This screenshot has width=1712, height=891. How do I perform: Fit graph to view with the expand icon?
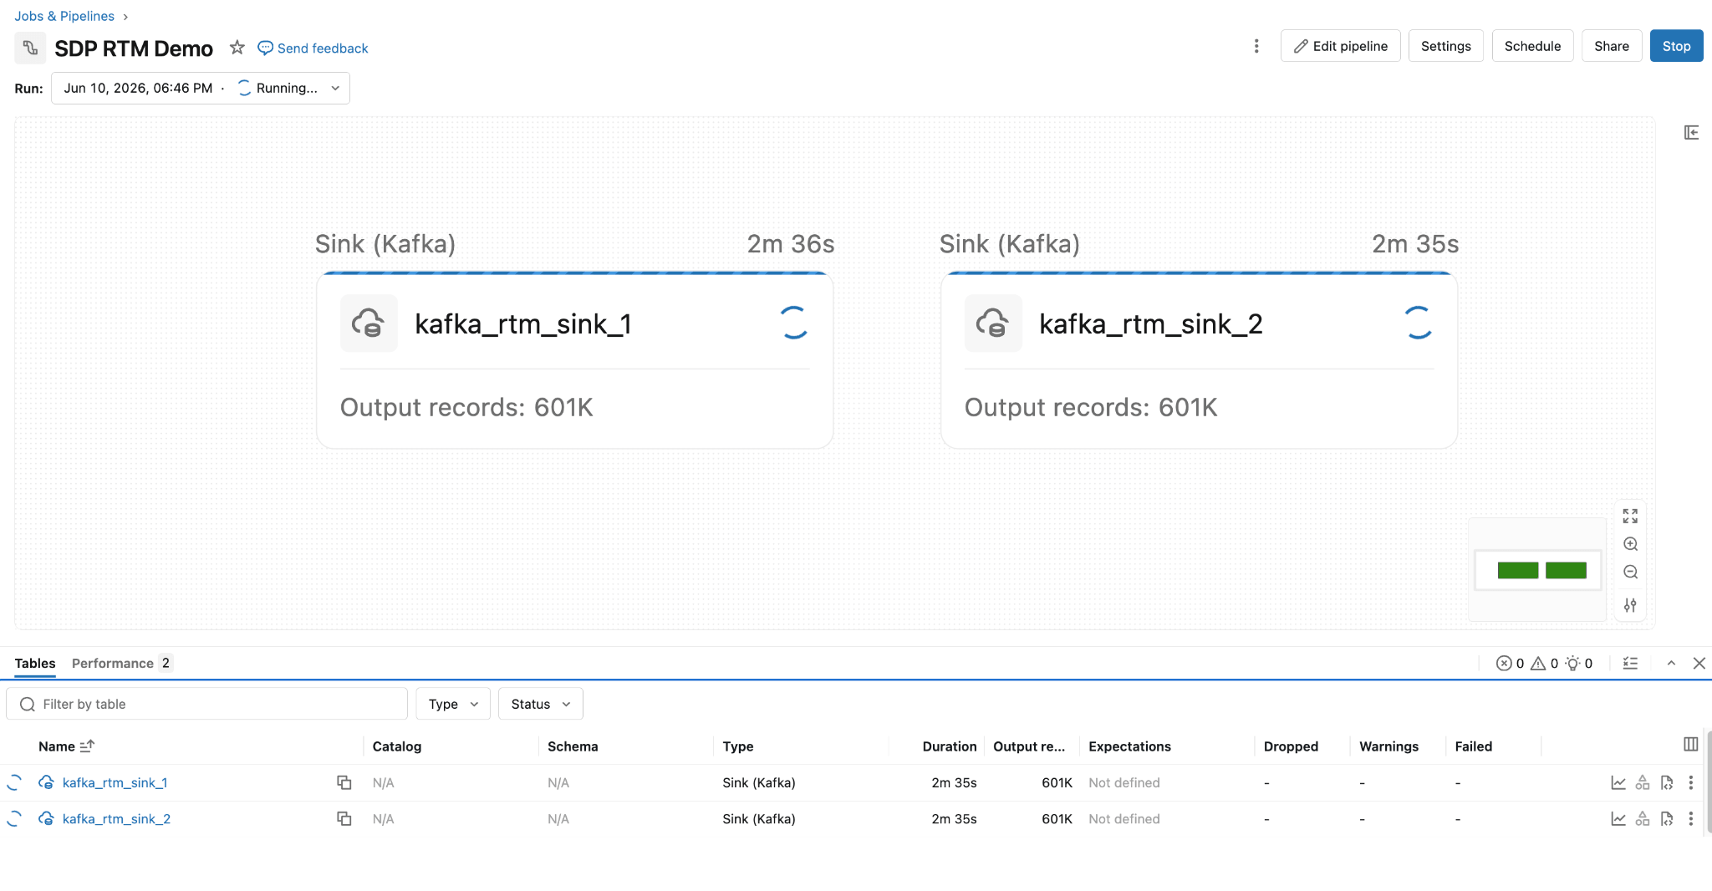(x=1630, y=516)
